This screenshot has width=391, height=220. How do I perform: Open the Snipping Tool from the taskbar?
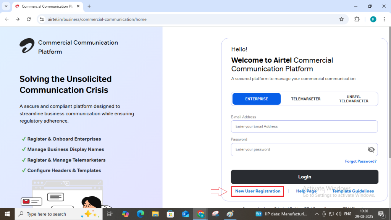215,214
